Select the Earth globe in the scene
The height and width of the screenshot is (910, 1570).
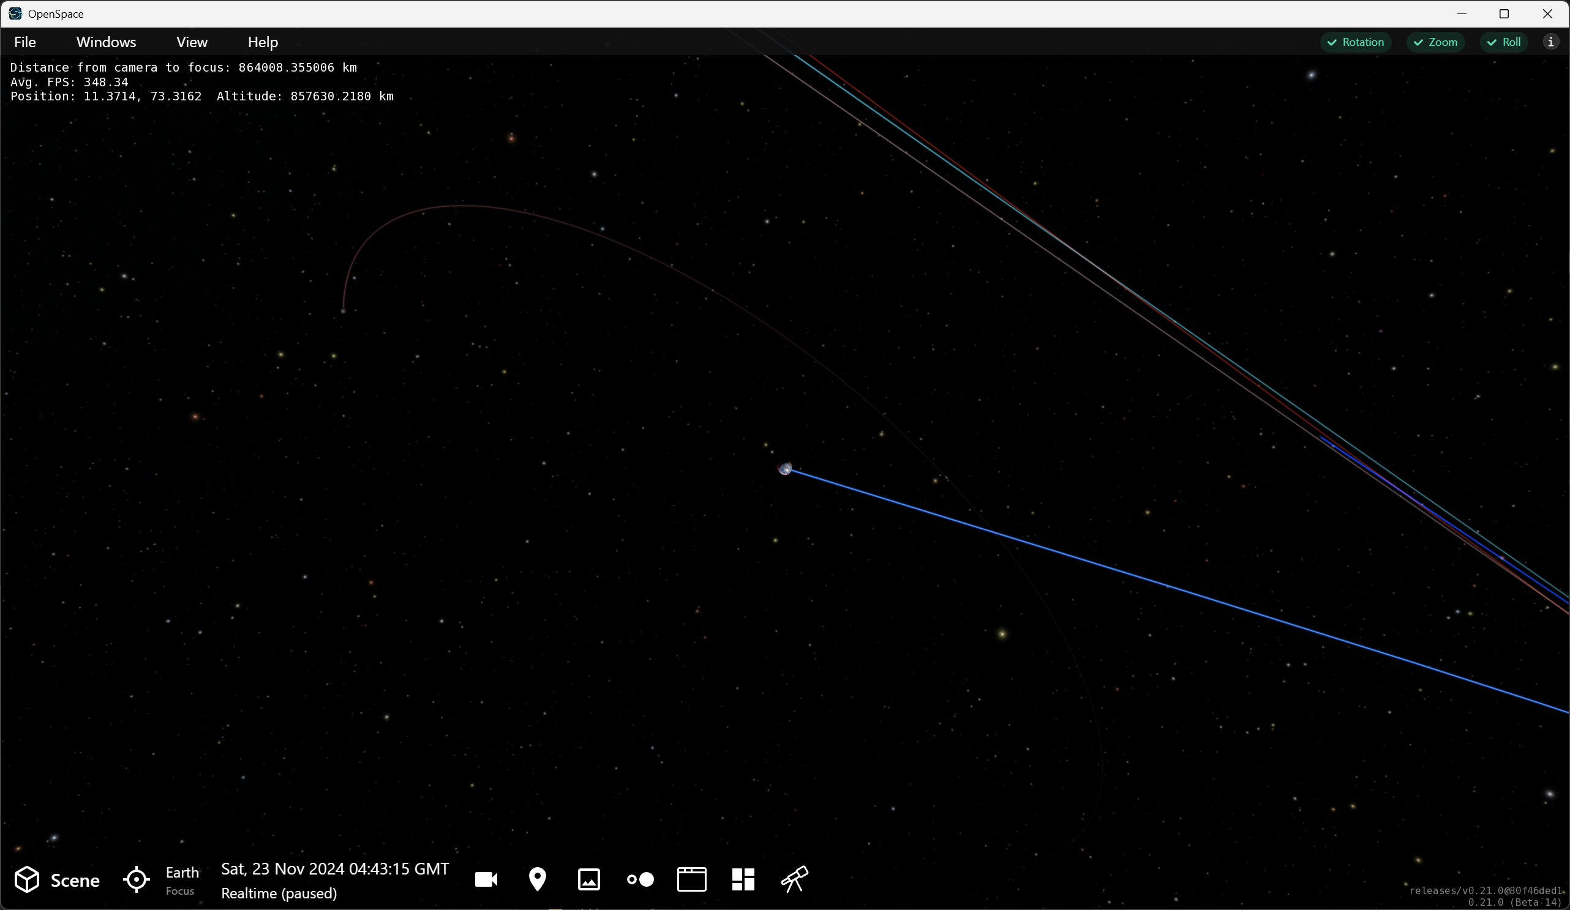tap(785, 468)
